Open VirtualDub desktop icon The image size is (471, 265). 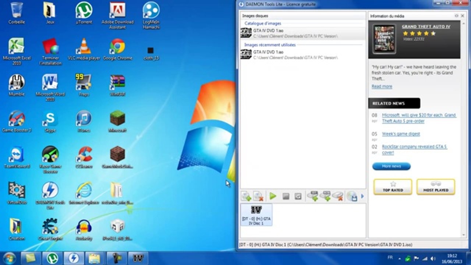click(x=17, y=193)
